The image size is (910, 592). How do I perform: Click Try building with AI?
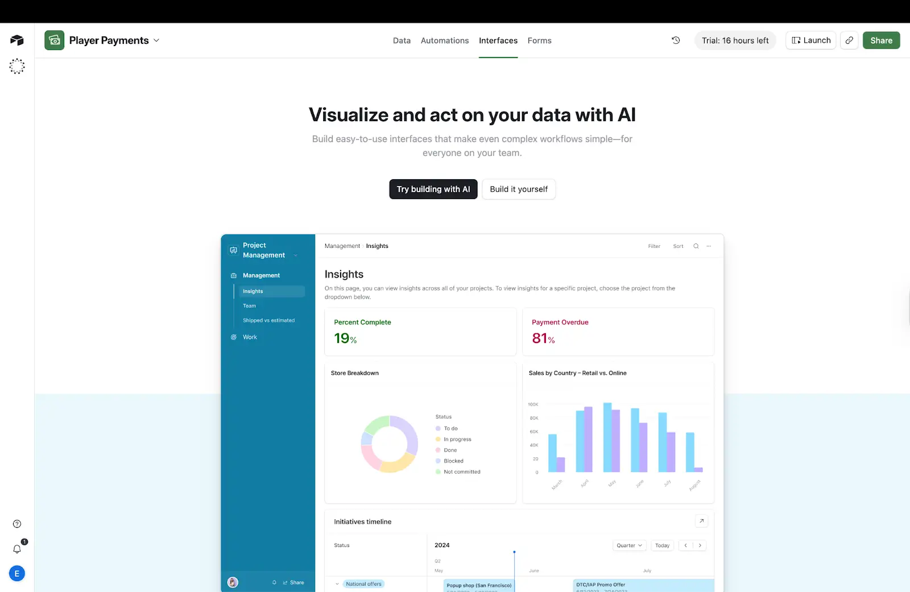click(433, 189)
